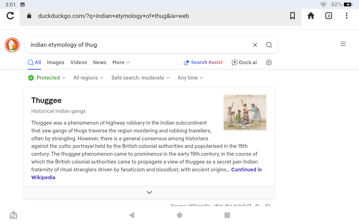Viewport: 359px width, 224px height.
Task: Open the All regions dropdown
Action: (x=88, y=78)
